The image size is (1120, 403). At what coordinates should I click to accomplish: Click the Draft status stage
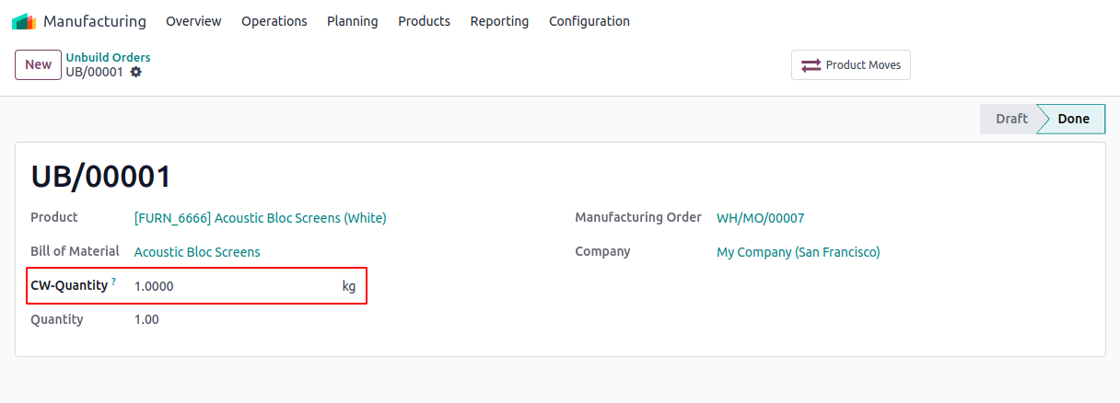(1010, 119)
